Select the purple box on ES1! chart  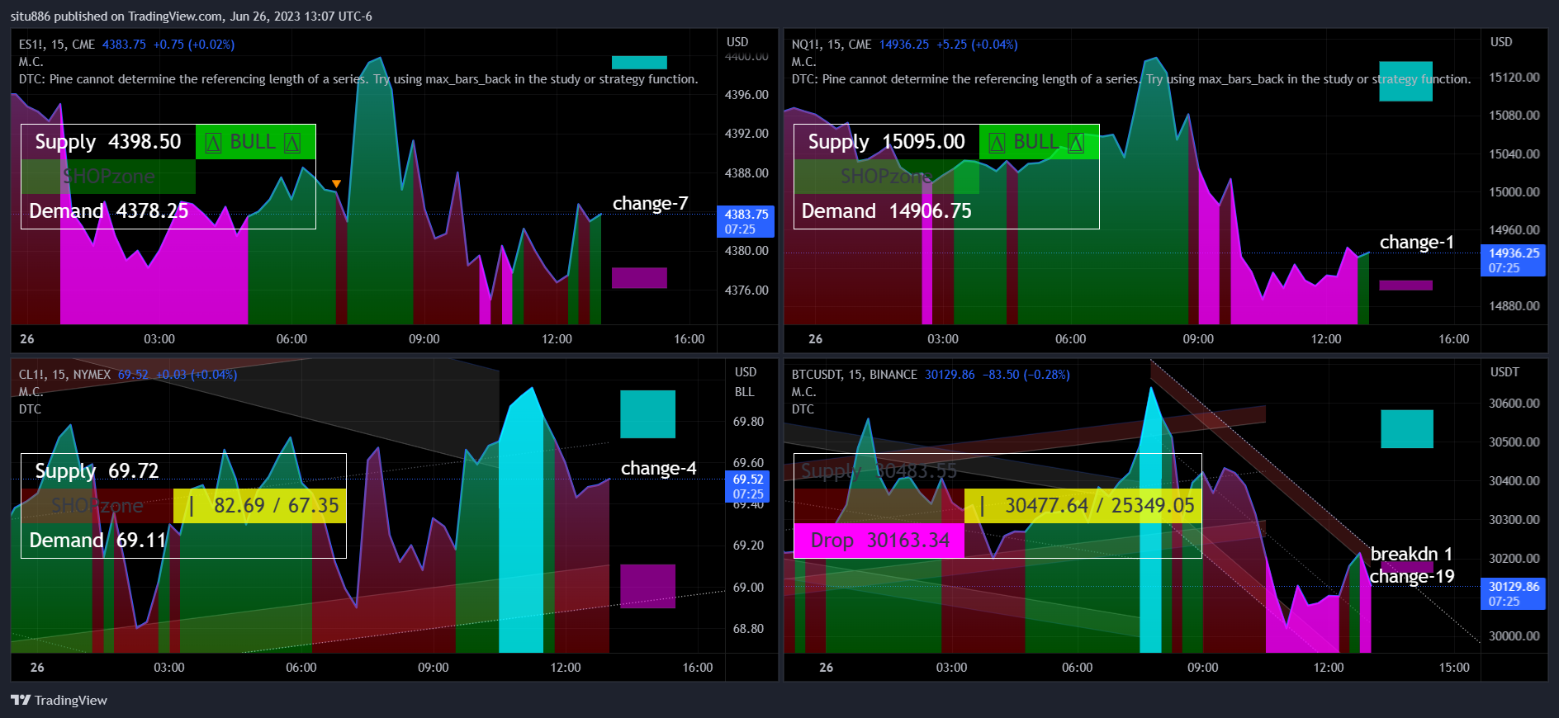pos(639,277)
